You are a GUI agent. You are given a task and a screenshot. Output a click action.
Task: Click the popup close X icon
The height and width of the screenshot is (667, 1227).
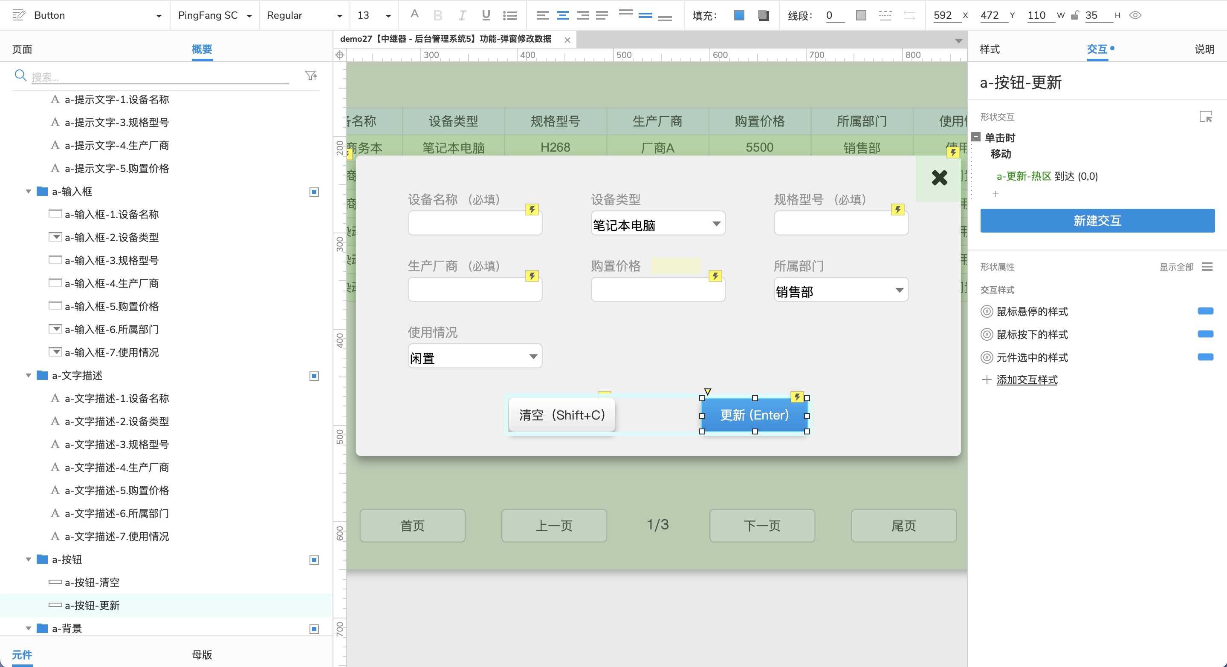pos(939,178)
